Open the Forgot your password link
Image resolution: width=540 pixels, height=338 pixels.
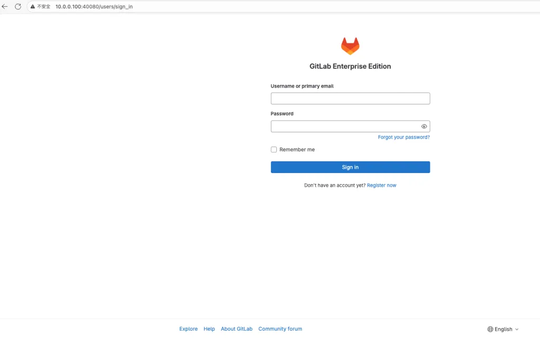[403, 137]
